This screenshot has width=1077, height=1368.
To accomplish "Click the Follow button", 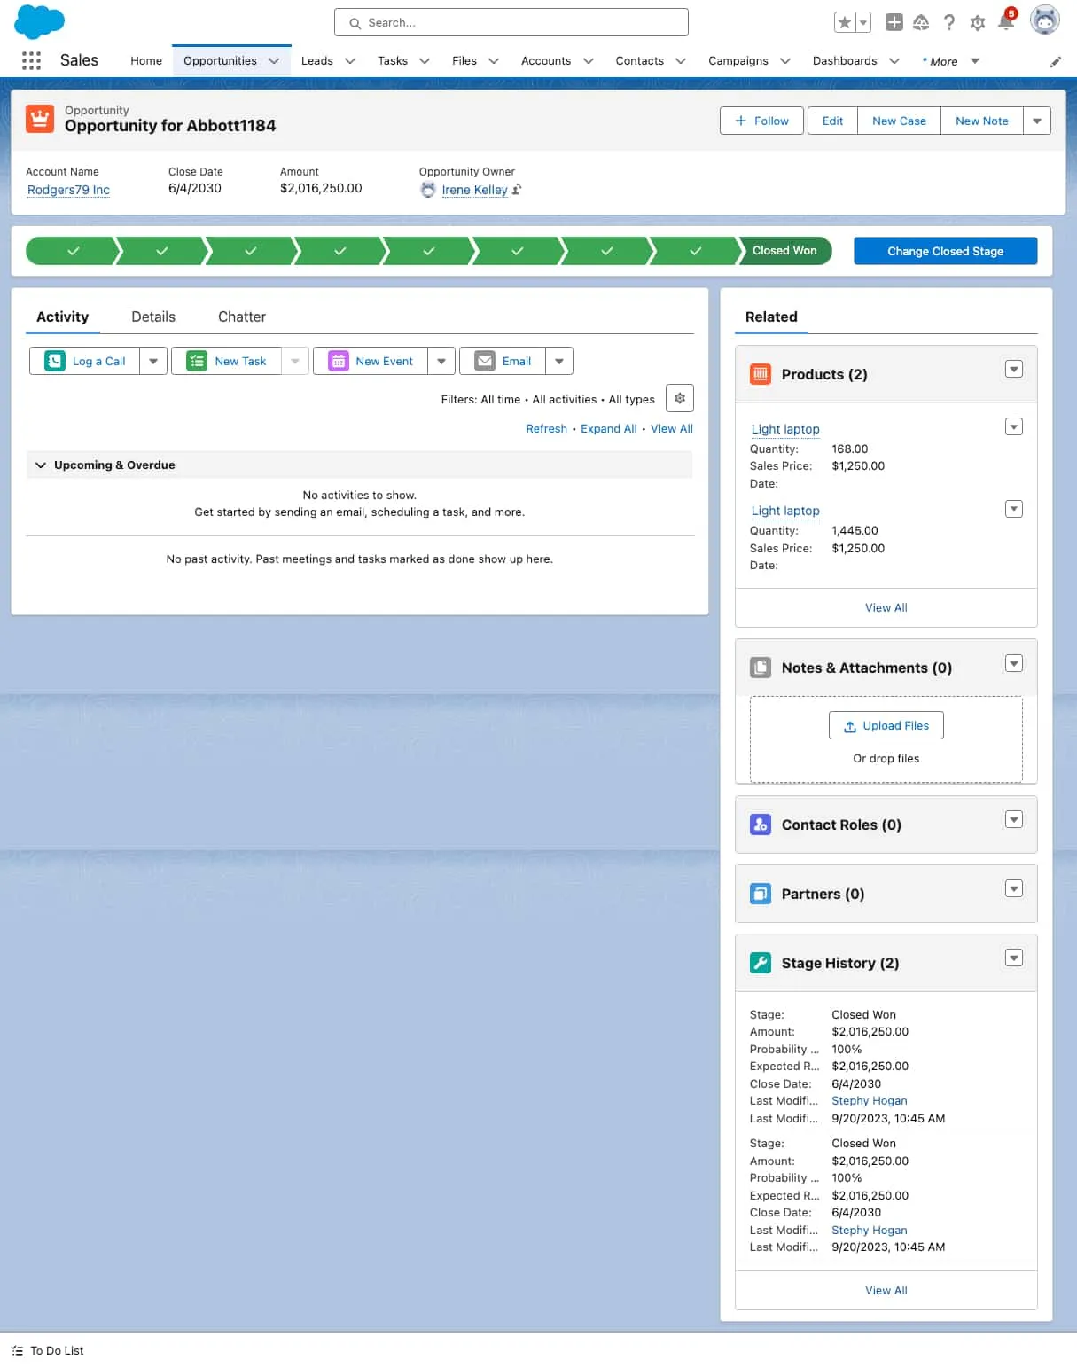I will tap(761, 121).
